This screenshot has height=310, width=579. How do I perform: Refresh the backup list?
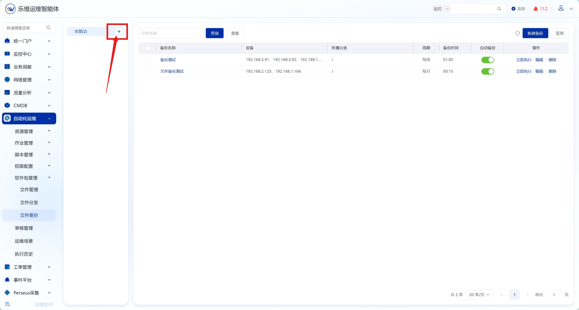517,33
